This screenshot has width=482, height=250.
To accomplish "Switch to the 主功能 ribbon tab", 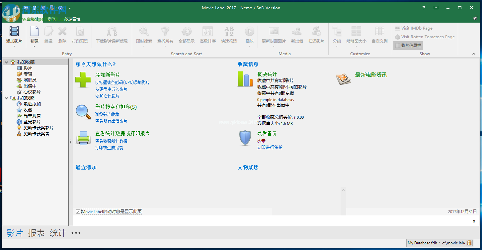I will 33,19.
